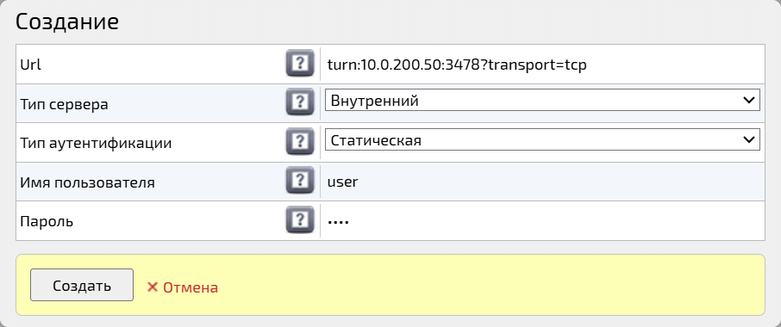Open the Пароль question mark icon
The height and width of the screenshot is (327, 781).
[x=300, y=219]
